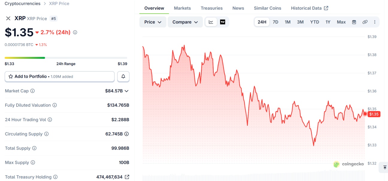Click the XRP Price breadcrumb text
The width and height of the screenshot is (388, 181).
click(59, 4)
